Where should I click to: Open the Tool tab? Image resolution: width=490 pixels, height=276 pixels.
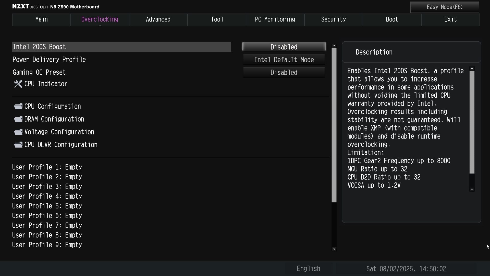tap(217, 20)
